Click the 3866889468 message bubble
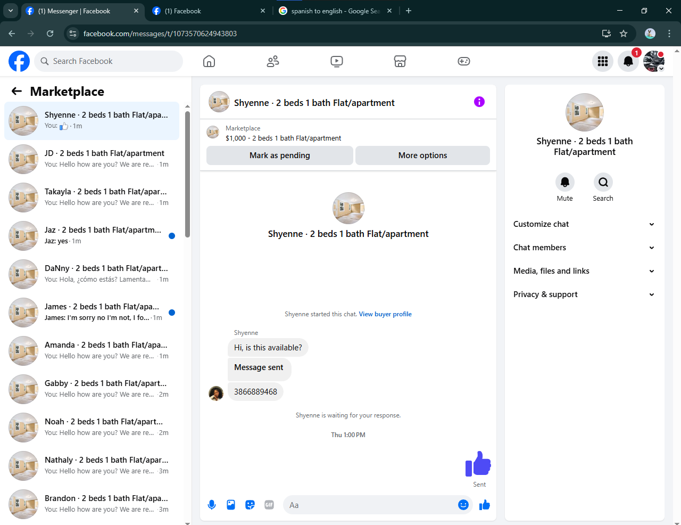Screen dimensions: 681x525 255,391
